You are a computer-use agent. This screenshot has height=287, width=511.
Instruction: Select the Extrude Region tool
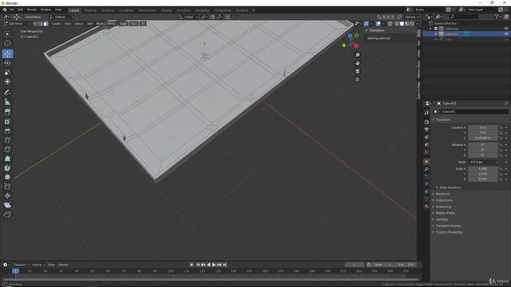click(7, 112)
